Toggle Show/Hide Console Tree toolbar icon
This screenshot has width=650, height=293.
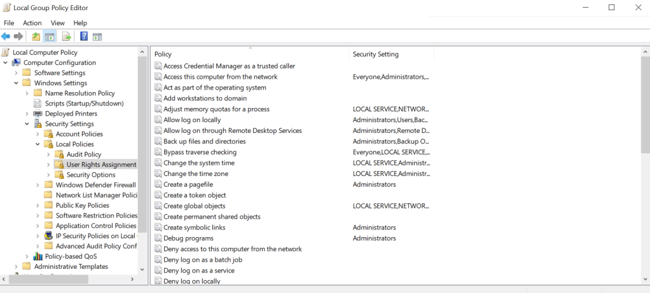click(x=50, y=37)
